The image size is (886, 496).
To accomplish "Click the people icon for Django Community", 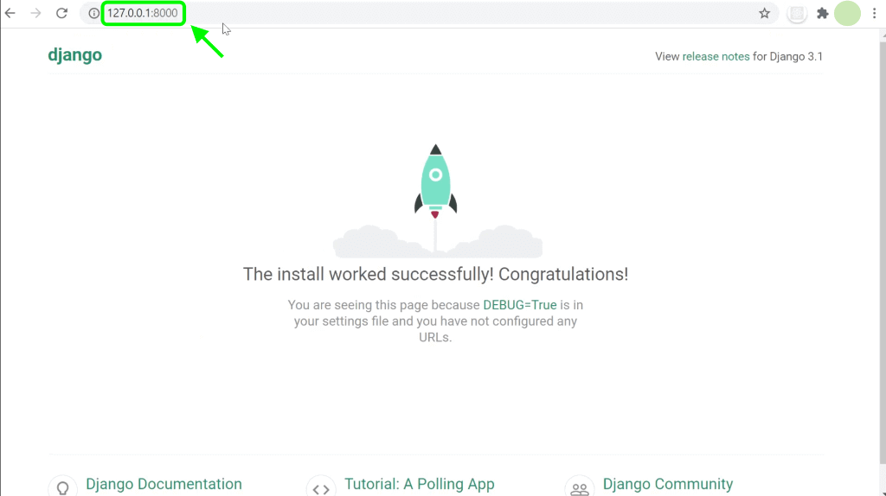I will [x=579, y=487].
